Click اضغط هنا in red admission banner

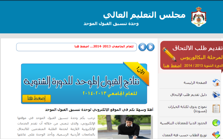(x=172, y=66)
